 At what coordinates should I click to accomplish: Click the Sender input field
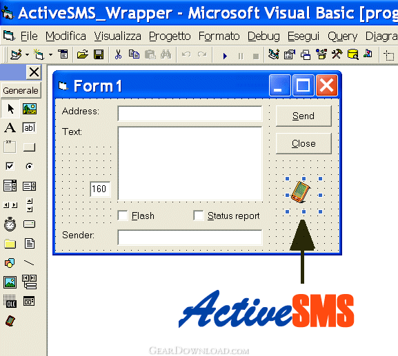190,238
